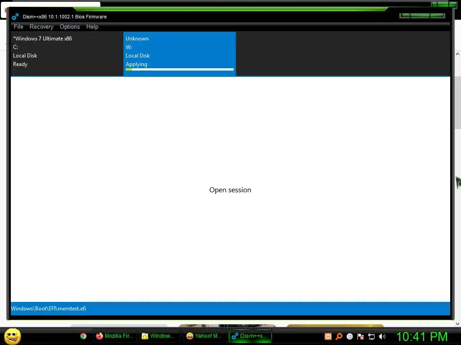
Task: Switch to Yahoo Messenger taskbar button
Action: tap(204, 336)
